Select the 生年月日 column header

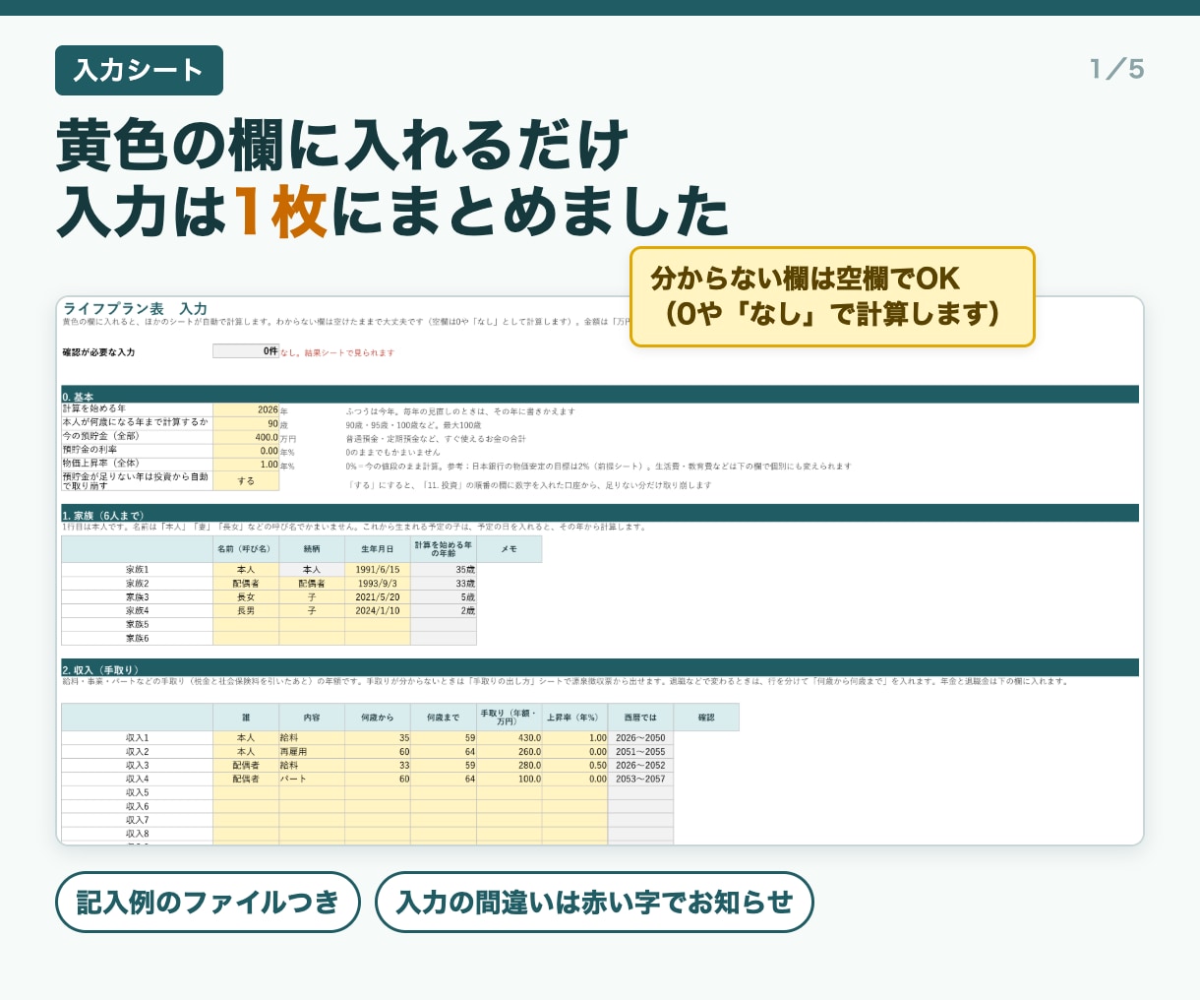click(x=378, y=549)
